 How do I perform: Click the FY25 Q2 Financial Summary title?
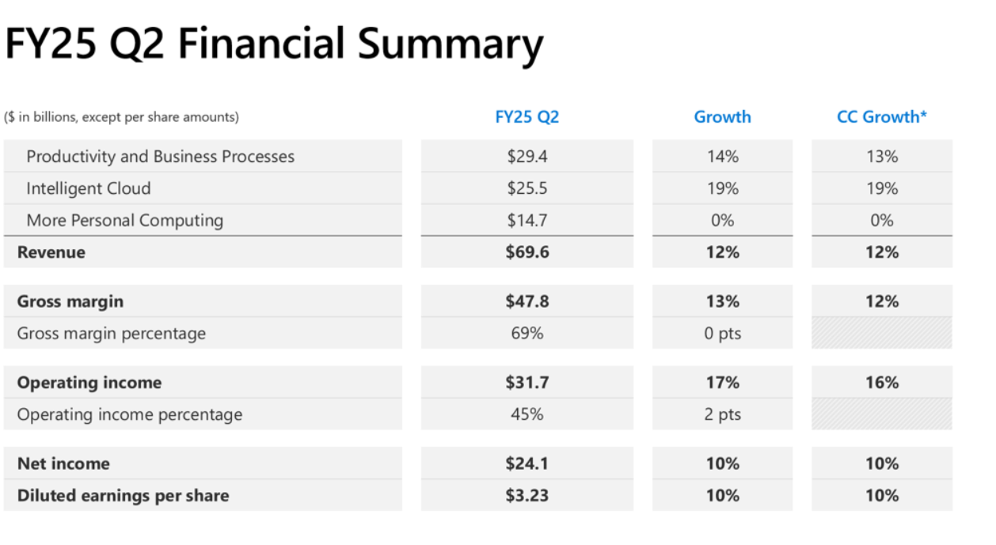click(x=274, y=44)
